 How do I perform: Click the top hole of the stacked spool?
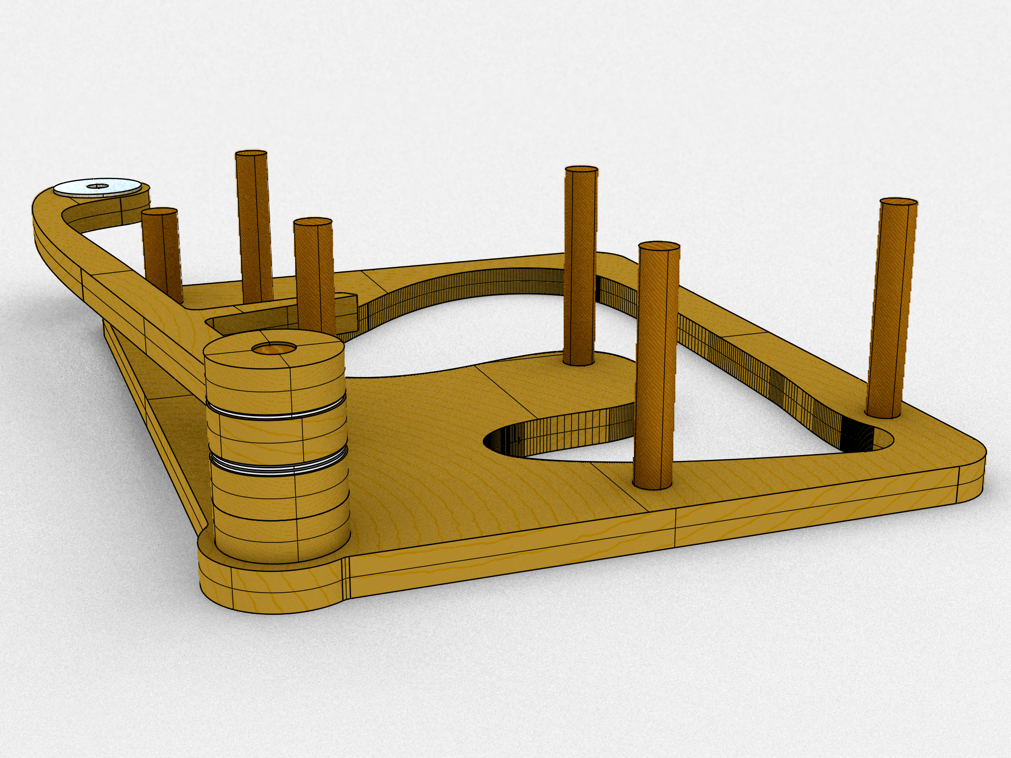274,349
